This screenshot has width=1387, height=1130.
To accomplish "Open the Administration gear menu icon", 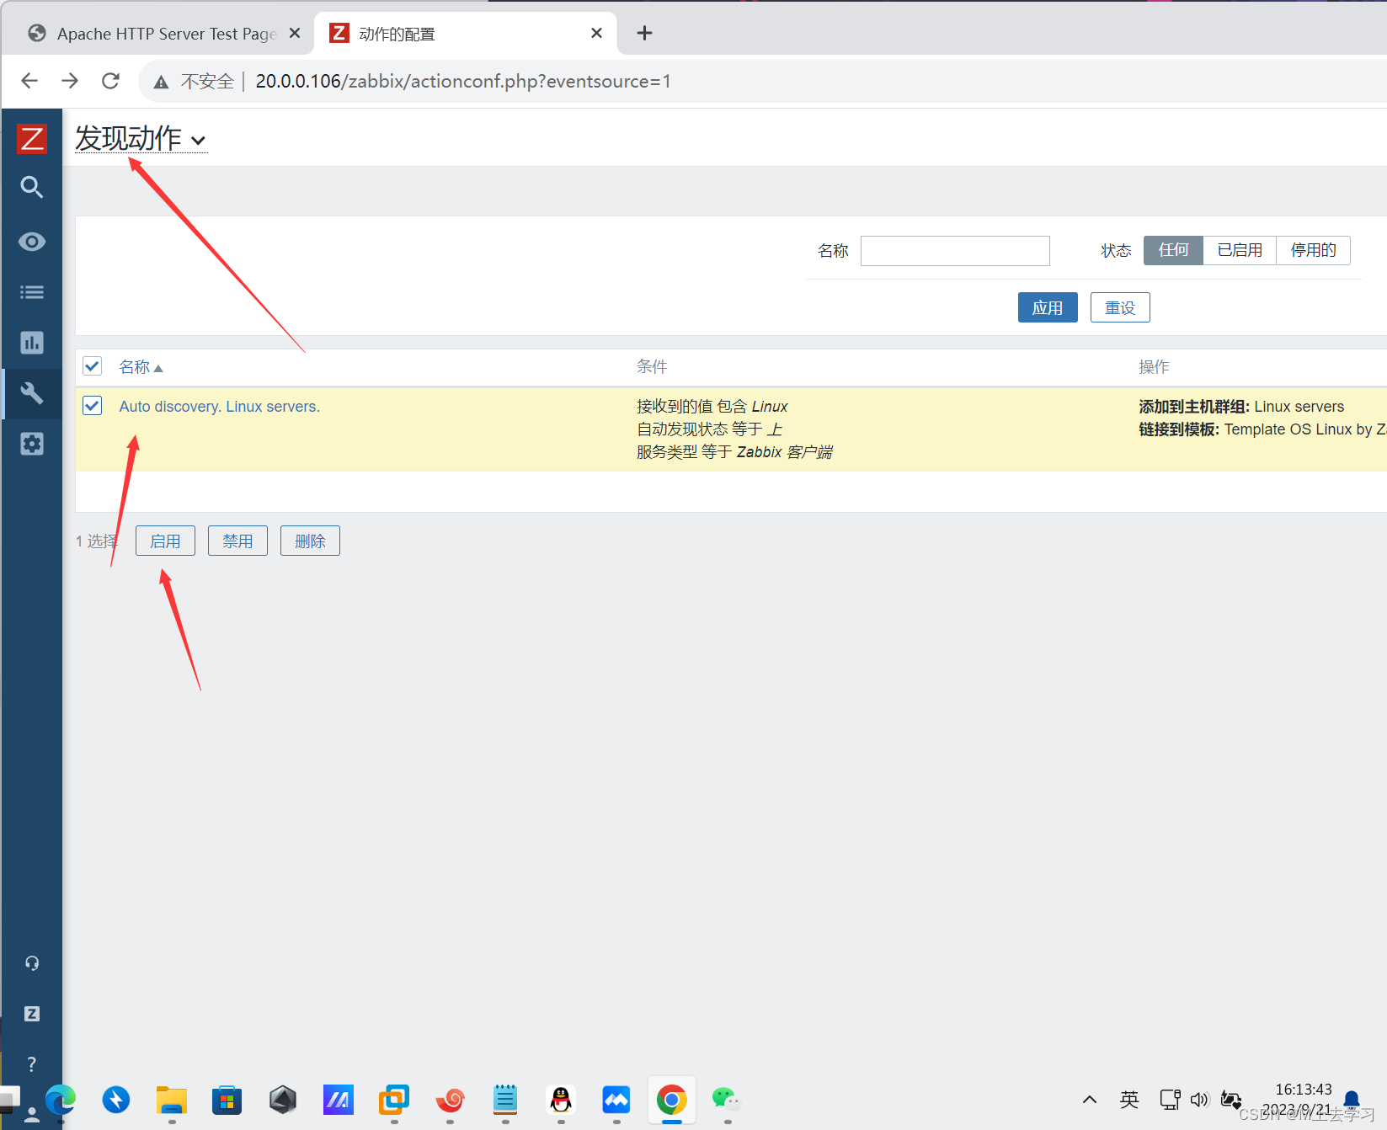I will (32, 444).
